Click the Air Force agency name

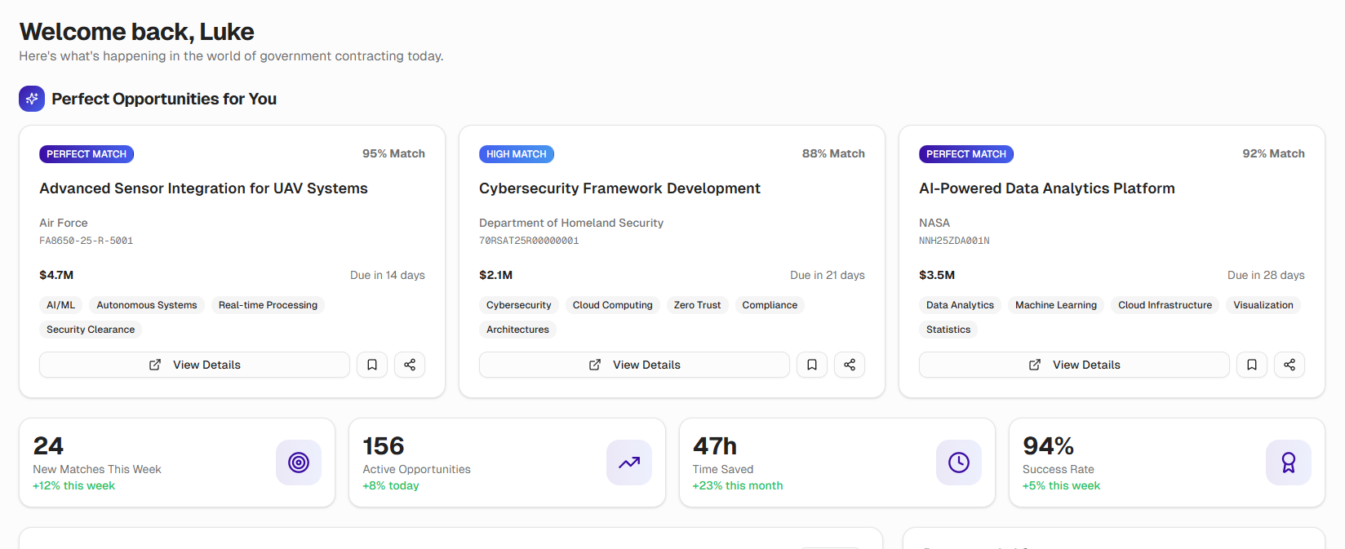pos(64,223)
